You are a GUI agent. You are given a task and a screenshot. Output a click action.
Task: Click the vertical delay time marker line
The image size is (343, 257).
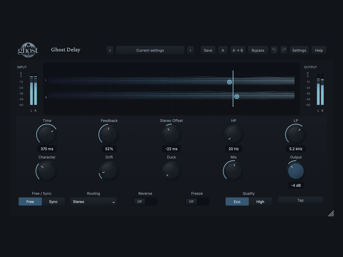tap(233, 89)
